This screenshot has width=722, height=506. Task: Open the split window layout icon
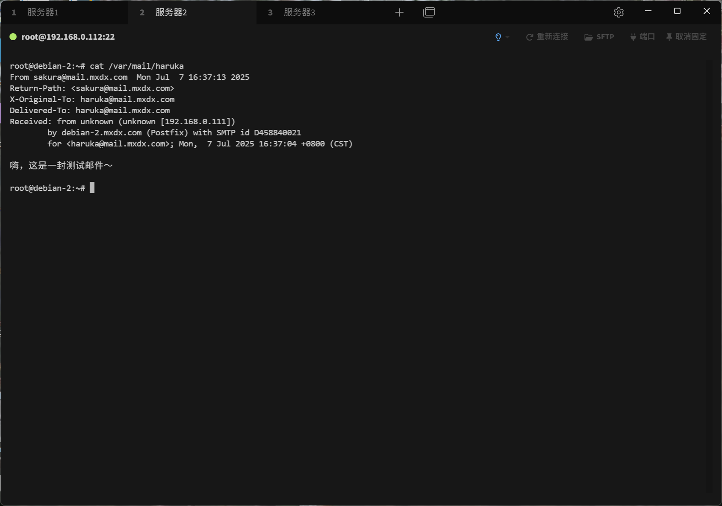click(x=429, y=12)
